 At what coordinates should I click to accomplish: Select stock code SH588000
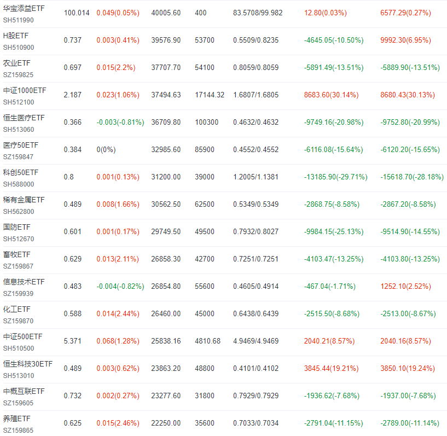click(x=19, y=184)
